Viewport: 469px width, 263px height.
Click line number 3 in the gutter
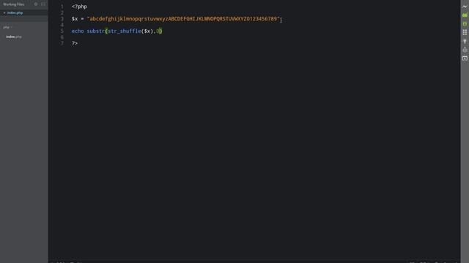[x=62, y=19]
